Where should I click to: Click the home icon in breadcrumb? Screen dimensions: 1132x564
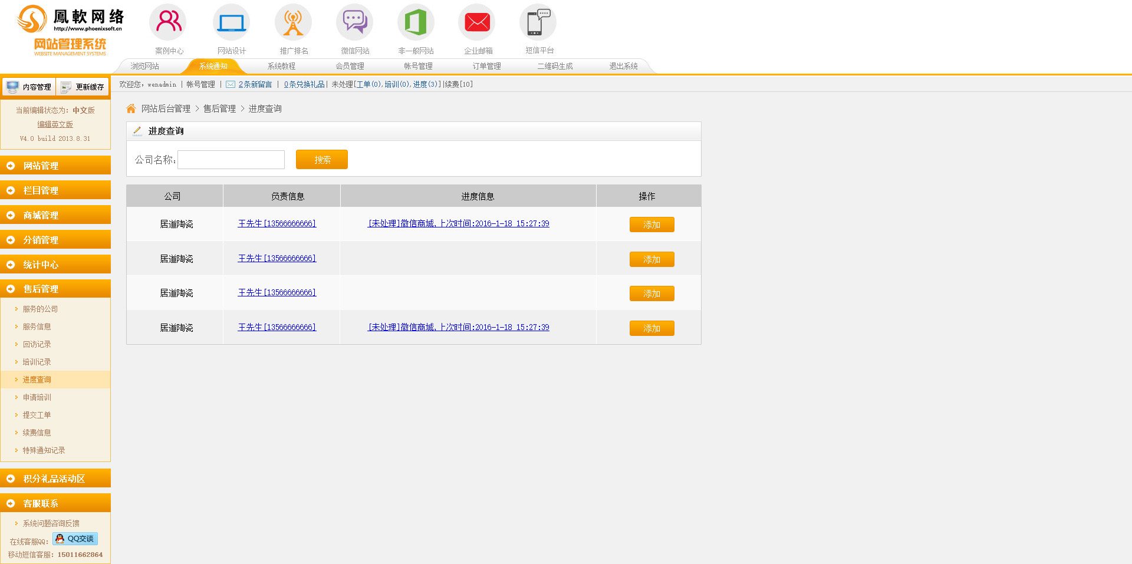[x=131, y=108]
